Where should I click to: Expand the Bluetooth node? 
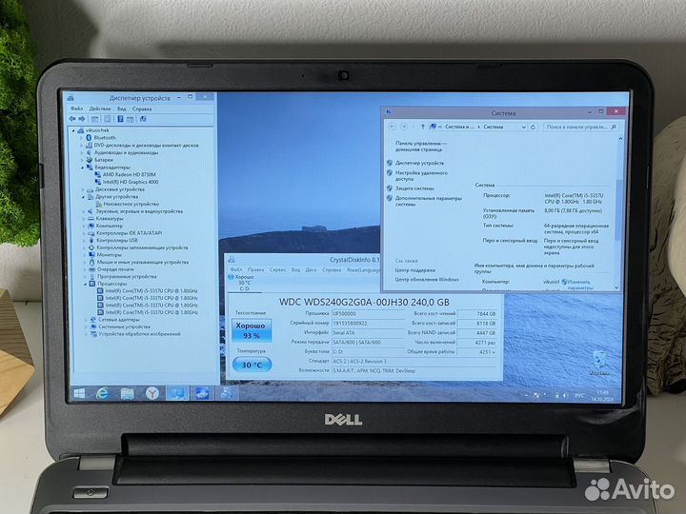pos(81,138)
